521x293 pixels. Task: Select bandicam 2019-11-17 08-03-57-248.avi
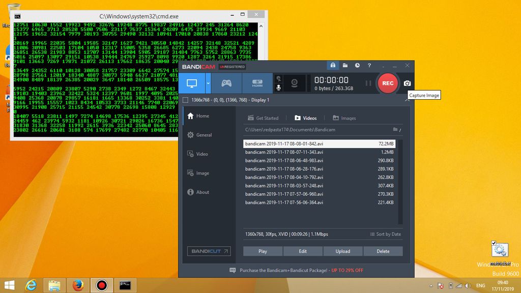[x=320, y=186]
